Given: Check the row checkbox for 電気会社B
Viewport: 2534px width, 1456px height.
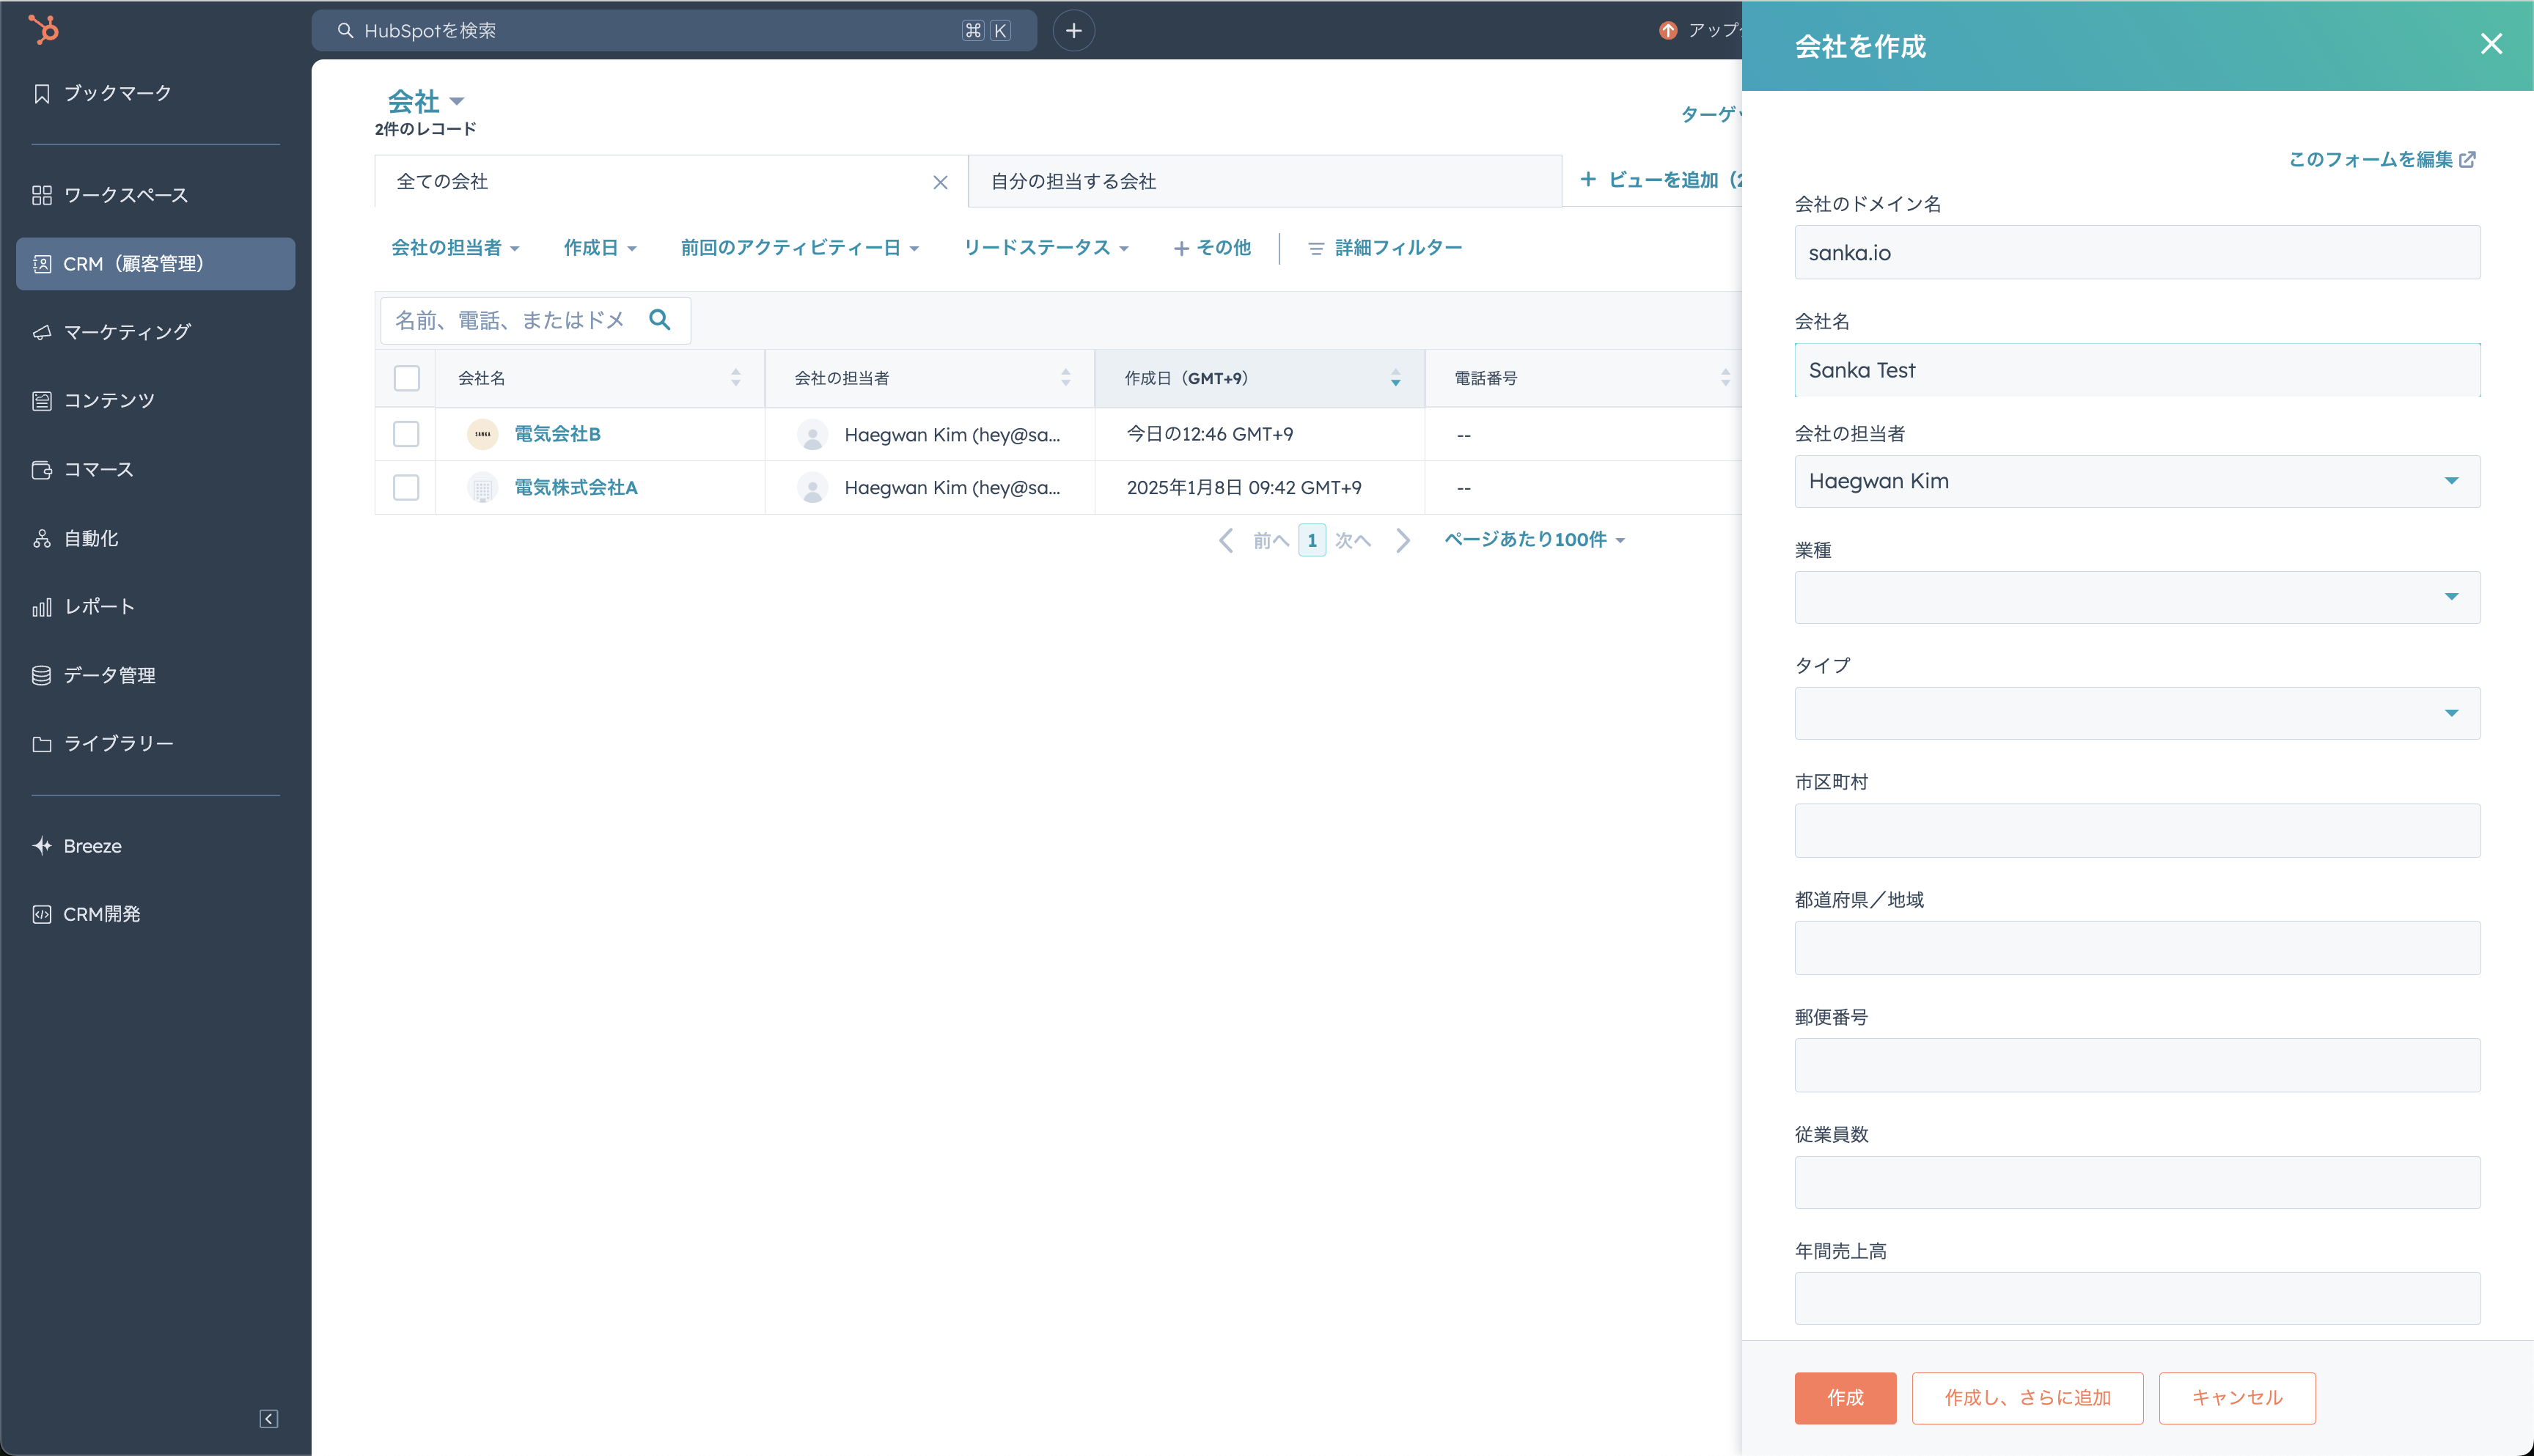Looking at the screenshot, I should coord(406,434).
